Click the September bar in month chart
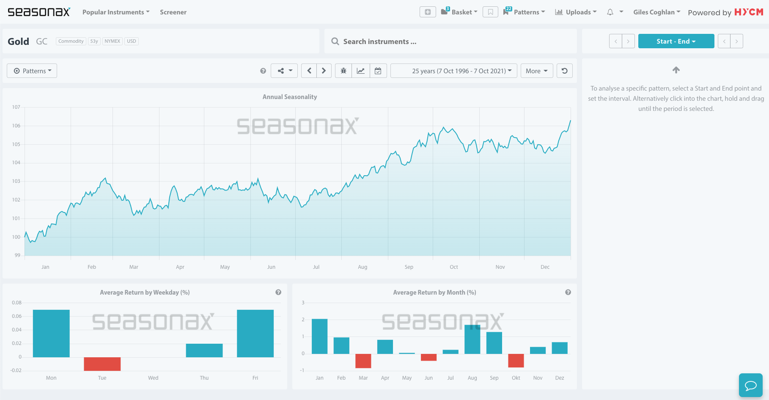The image size is (769, 400). (494, 343)
